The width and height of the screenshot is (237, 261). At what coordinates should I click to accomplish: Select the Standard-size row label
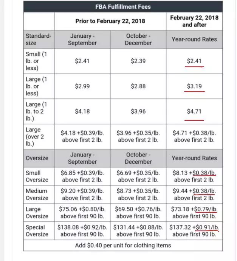pos(38,39)
